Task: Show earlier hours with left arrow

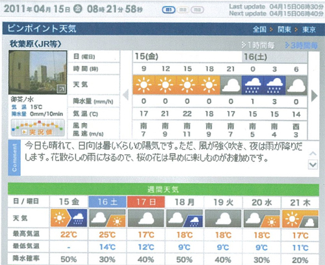Action: (x=126, y=95)
